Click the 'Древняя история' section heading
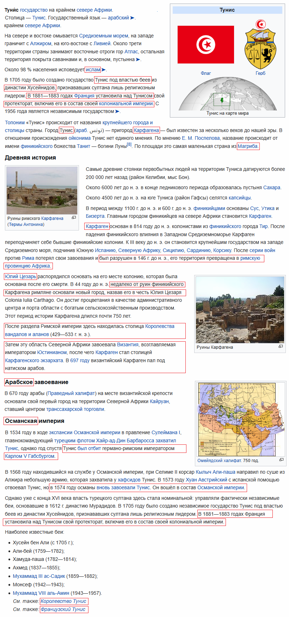This screenshot has height=617, width=289. 30,157
